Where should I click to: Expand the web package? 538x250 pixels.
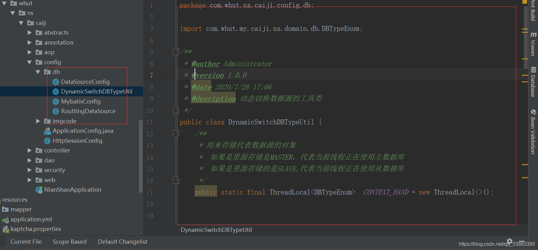[x=30, y=180]
